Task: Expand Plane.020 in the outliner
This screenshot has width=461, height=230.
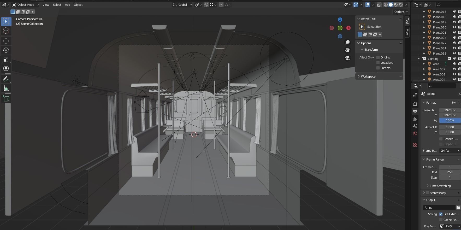Action: 424,27
